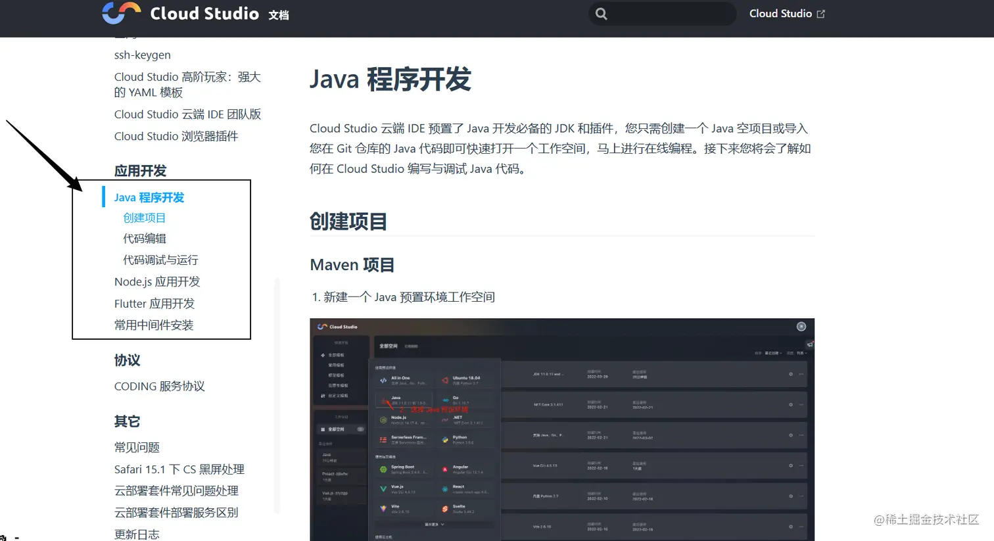Click the sidebar scrollbar track
Image resolution: width=994 pixels, height=541 pixels.
tap(277, 394)
